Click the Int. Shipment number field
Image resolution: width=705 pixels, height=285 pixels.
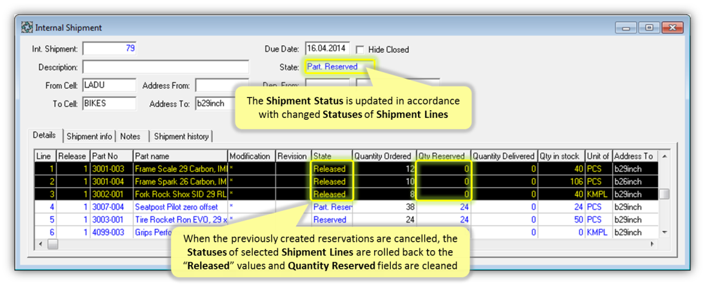point(109,48)
